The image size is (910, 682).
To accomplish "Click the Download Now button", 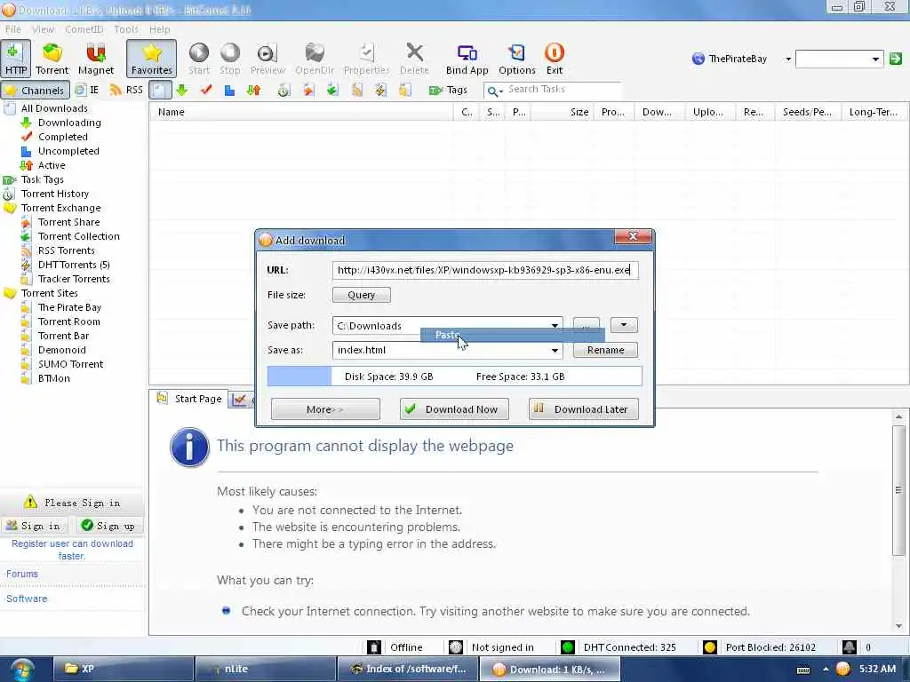I will pos(454,408).
